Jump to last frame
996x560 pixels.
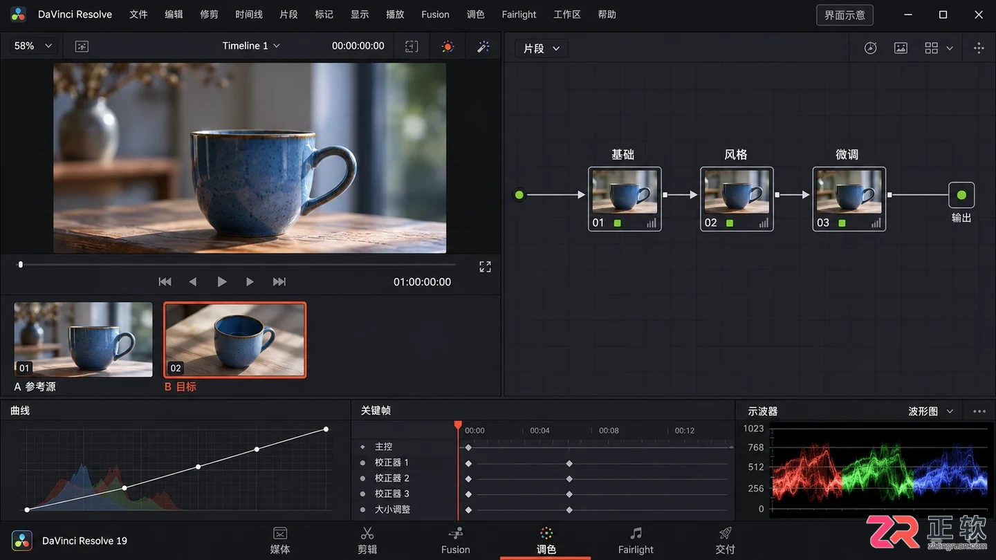(279, 281)
